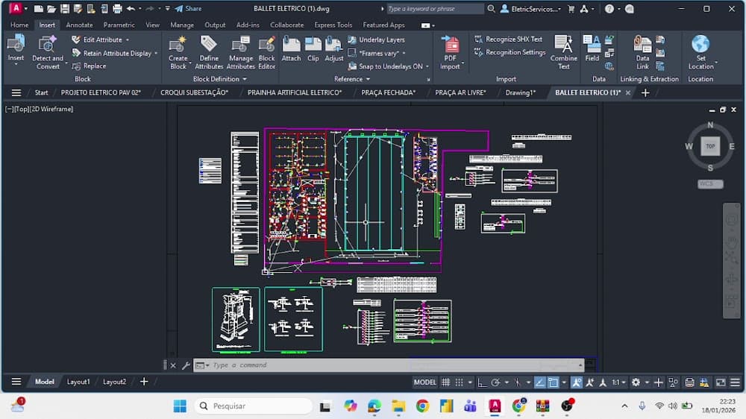Screen dimensions: 746x419
Task: Click the Save icon in quick access toolbar
Action: pos(65,8)
